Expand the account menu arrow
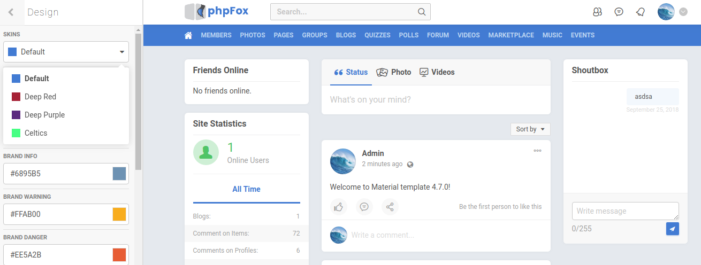The height and width of the screenshot is (265, 701). click(683, 12)
